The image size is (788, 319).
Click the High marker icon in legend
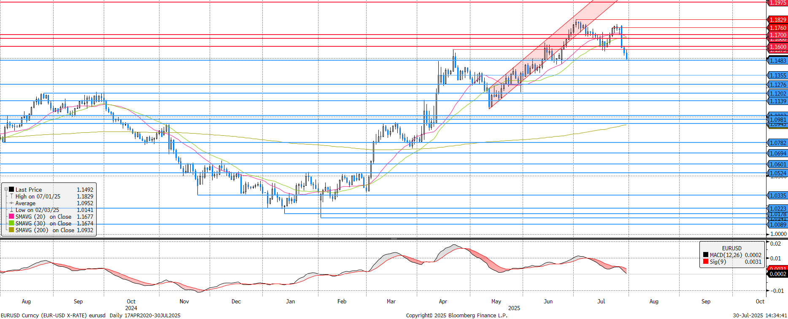[11, 196]
